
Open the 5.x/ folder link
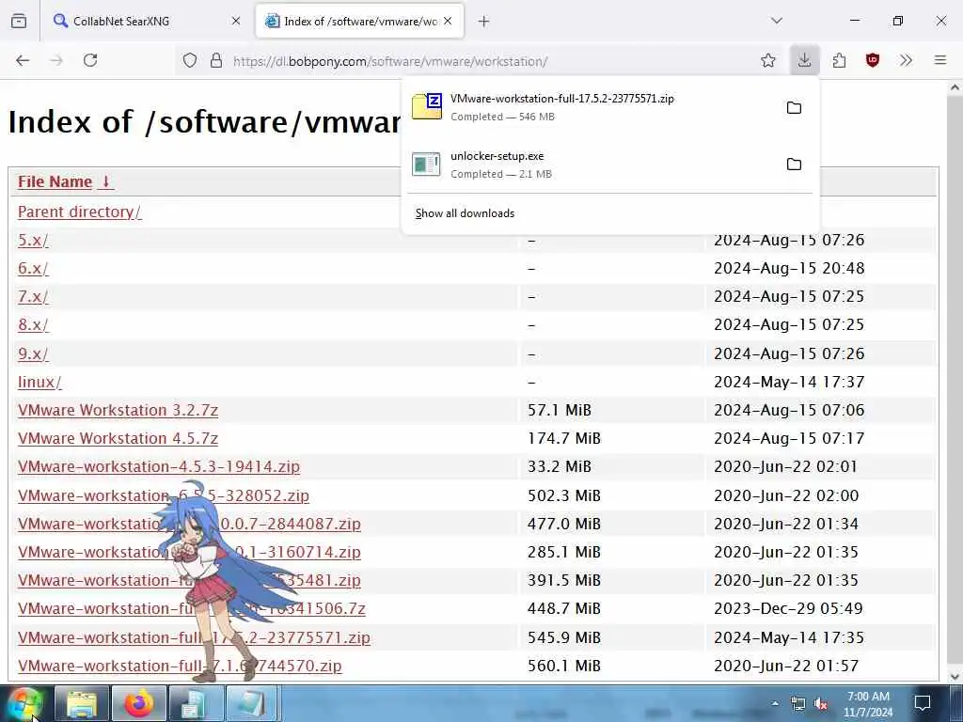pyautogui.click(x=33, y=240)
